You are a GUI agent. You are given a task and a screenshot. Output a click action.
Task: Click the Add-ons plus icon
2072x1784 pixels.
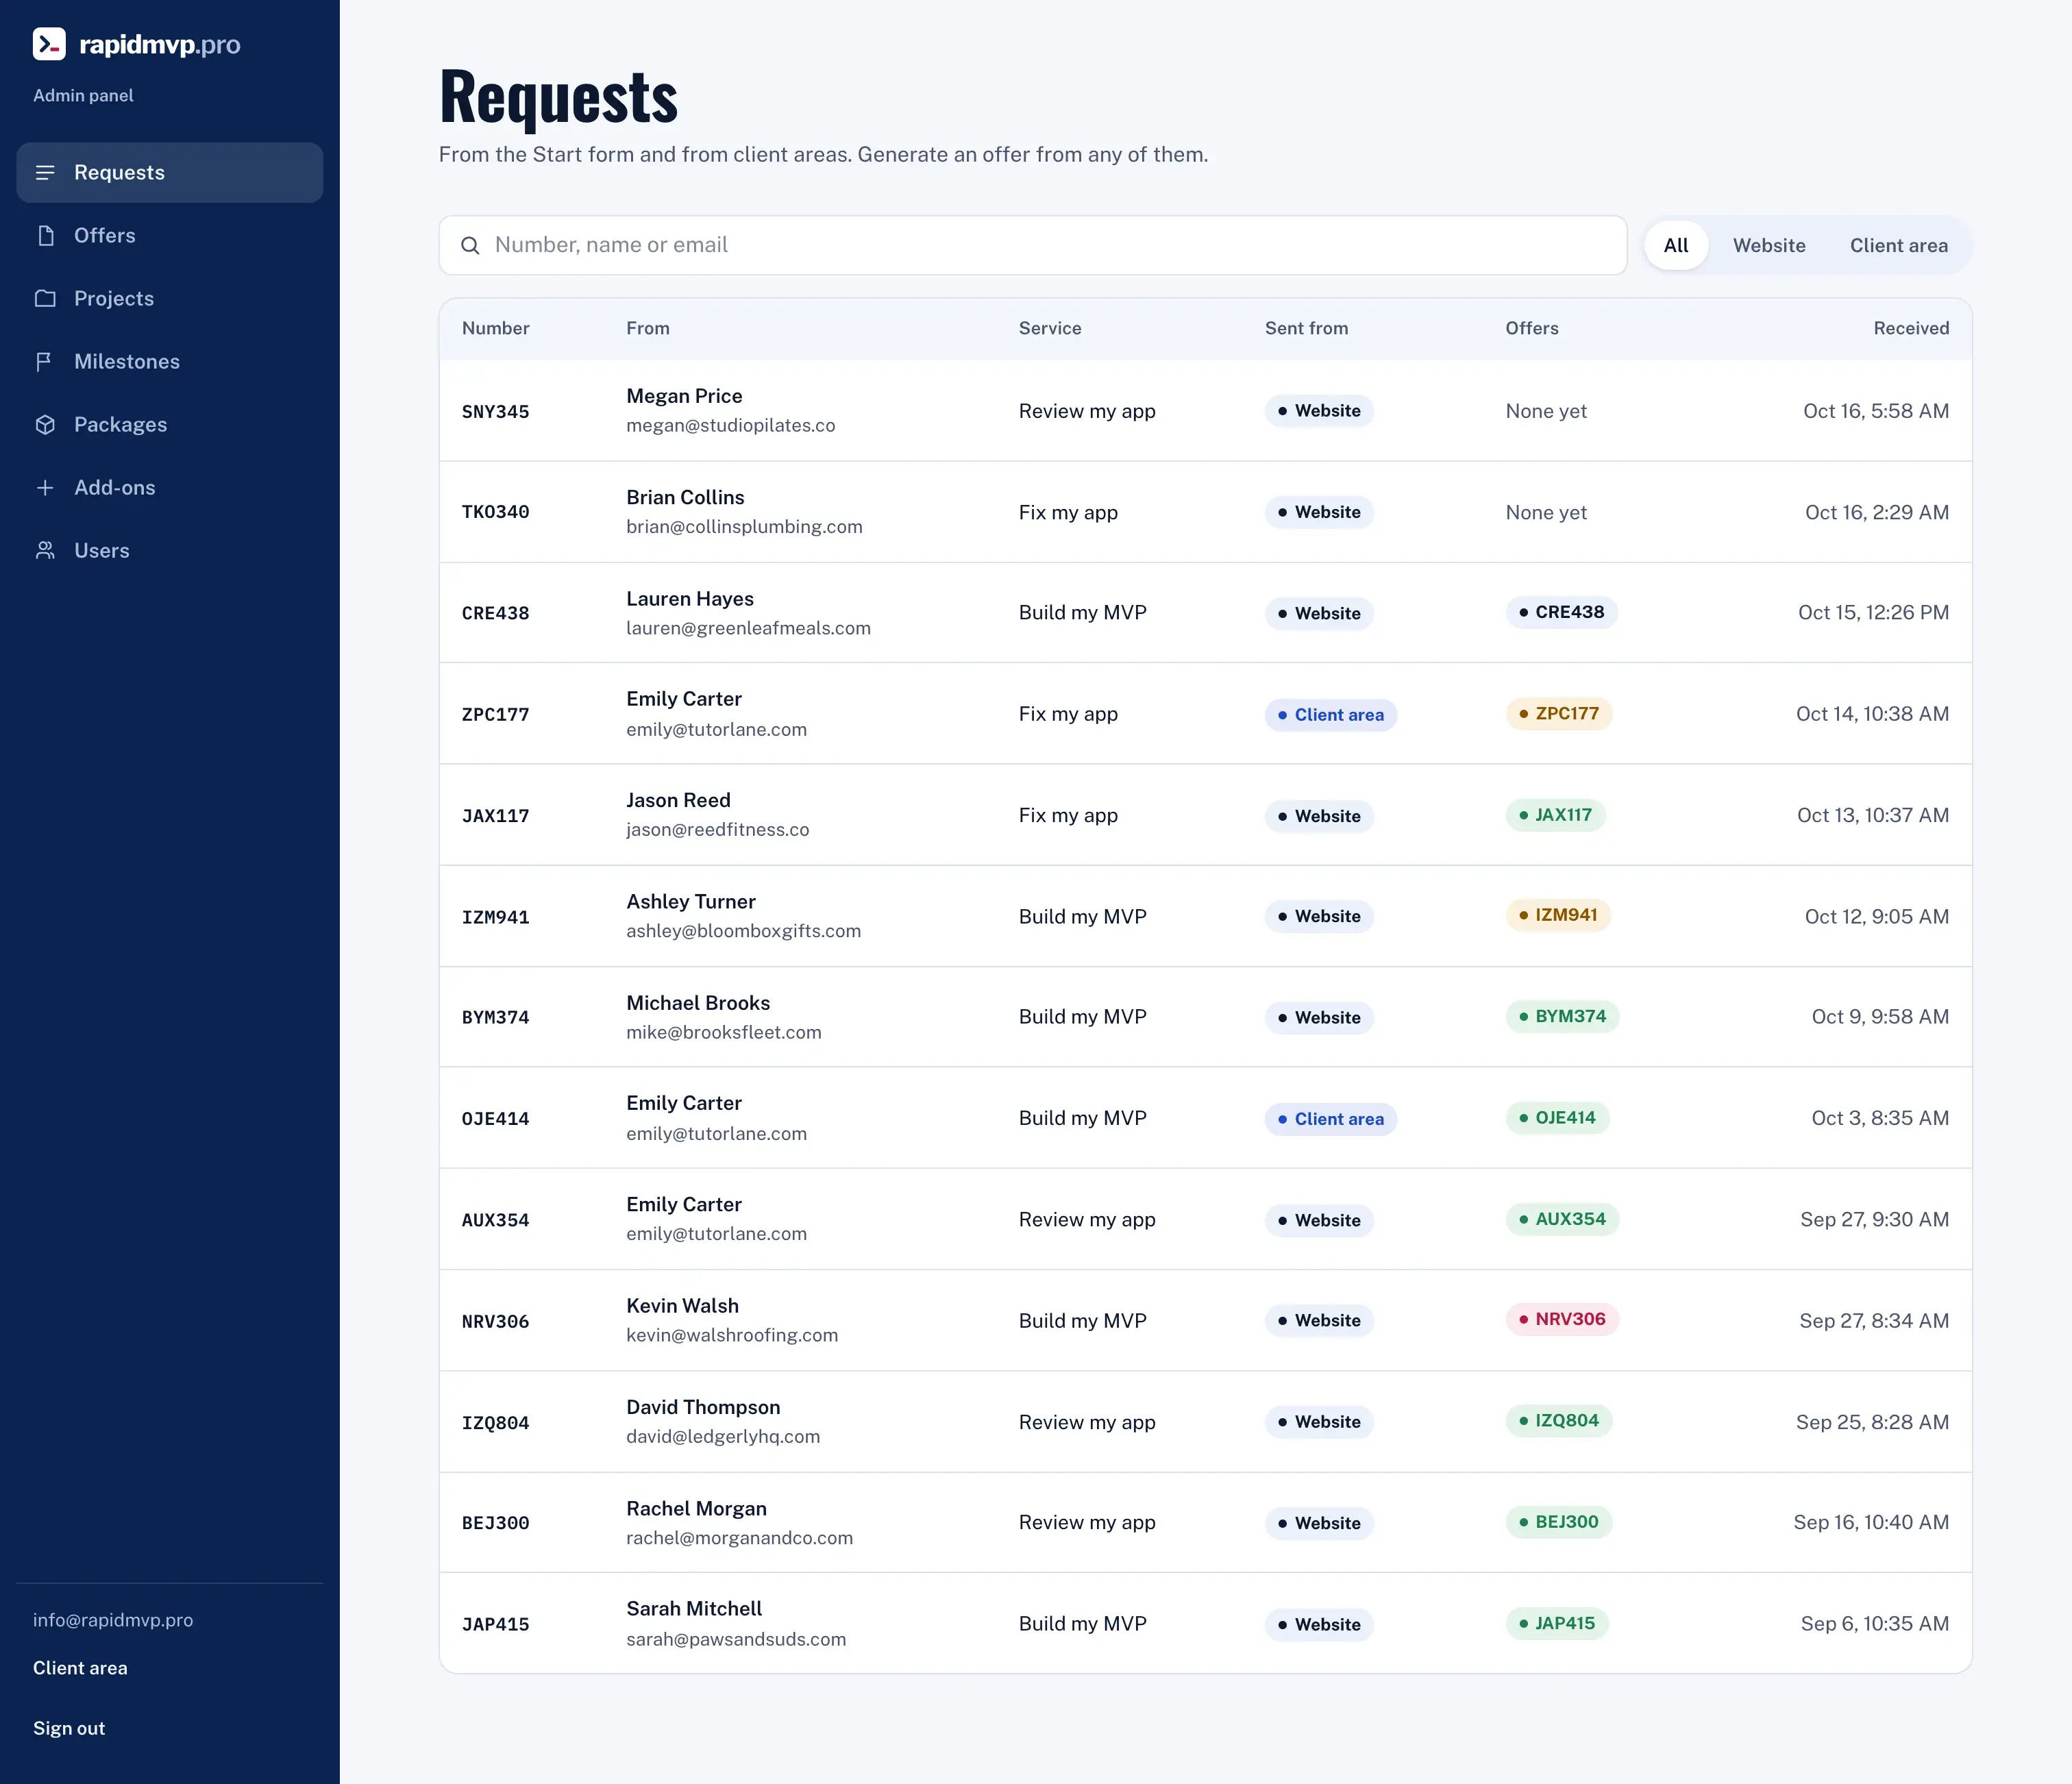[45, 488]
